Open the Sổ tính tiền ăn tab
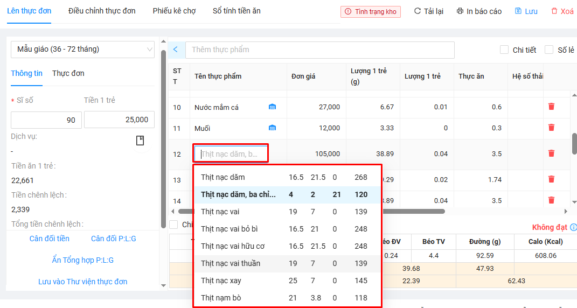Screen dimensions: 577x308 click(237, 11)
